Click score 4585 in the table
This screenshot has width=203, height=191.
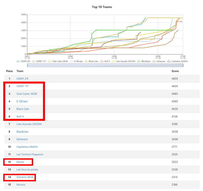pos(175,94)
